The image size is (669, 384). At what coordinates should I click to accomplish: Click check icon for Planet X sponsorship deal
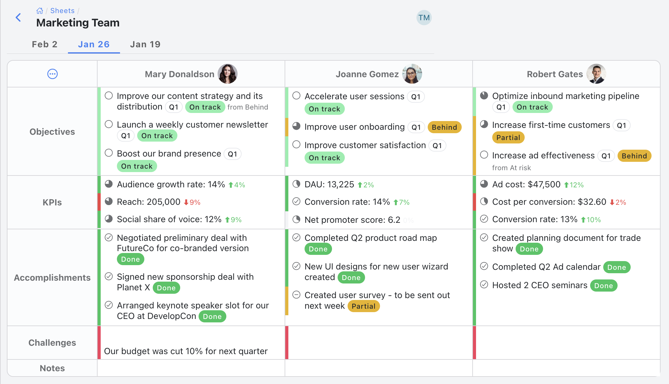pos(109,276)
